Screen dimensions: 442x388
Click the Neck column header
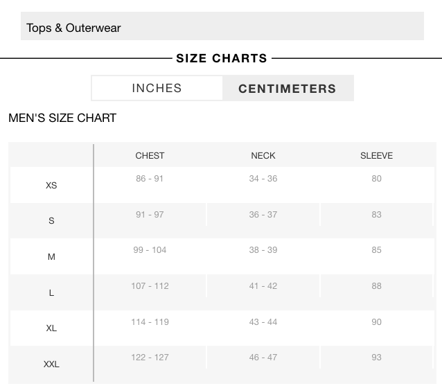(x=263, y=156)
